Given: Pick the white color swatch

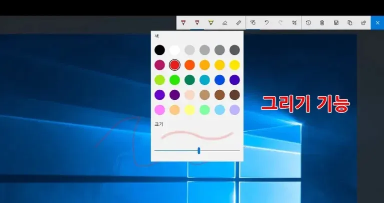Looking at the screenshot, I should [x=174, y=50].
